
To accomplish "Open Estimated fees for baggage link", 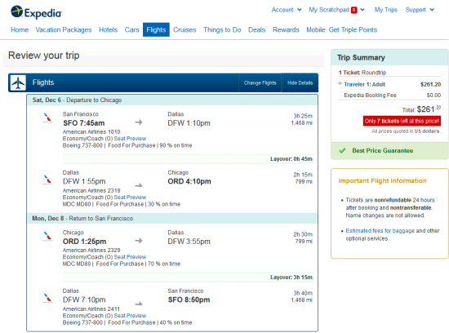I will point(380,231).
